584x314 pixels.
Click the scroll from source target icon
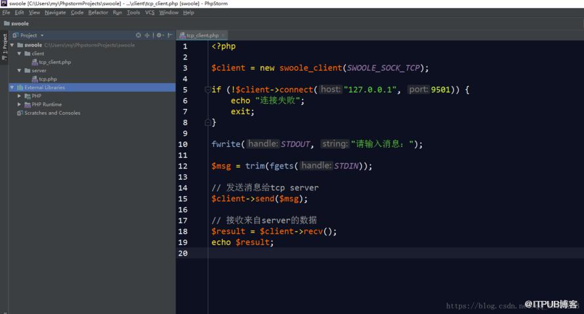pyautogui.click(x=138, y=35)
